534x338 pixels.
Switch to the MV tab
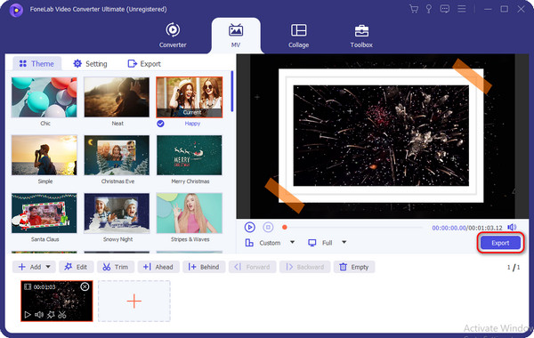tap(236, 36)
